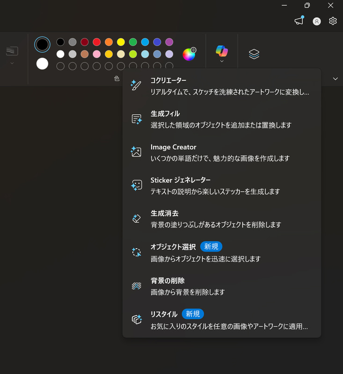The image size is (343, 374).
Task: Pick the blue-gray palette swatch
Action: click(157, 54)
